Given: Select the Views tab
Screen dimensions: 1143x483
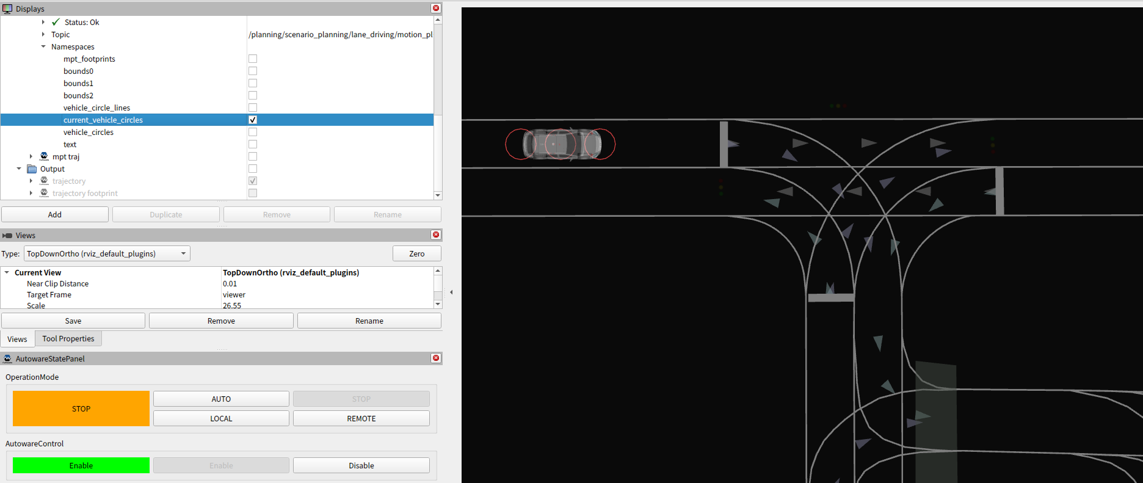Looking at the screenshot, I should point(17,339).
